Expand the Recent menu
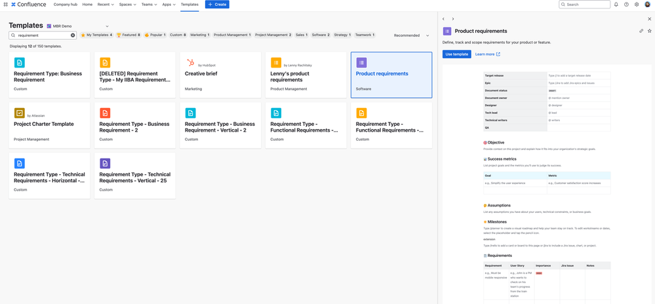 pyautogui.click(x=106, y=4)
